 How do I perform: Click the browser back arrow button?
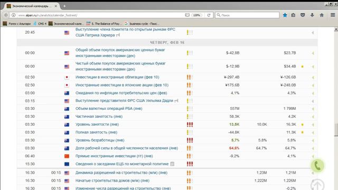(6, 15)
